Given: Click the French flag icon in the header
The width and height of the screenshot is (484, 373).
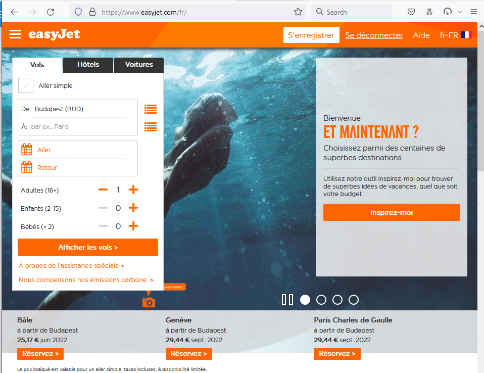Looking at the screenshot, I should pos(467,35).
